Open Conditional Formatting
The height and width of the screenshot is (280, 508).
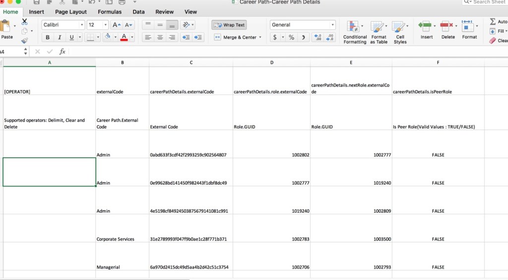[355, 33]
